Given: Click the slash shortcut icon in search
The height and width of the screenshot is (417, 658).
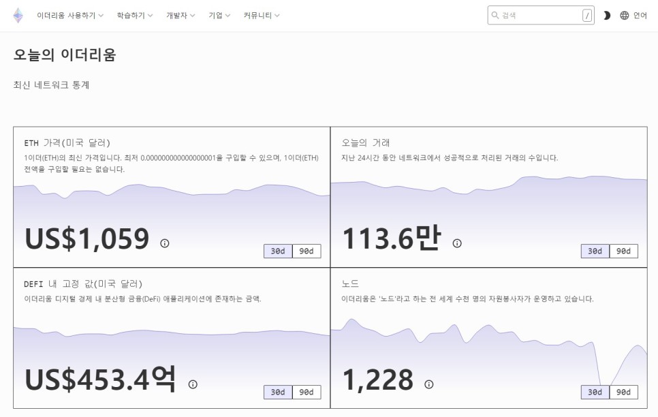Looking at the screenshot, I should pos(587,16).
